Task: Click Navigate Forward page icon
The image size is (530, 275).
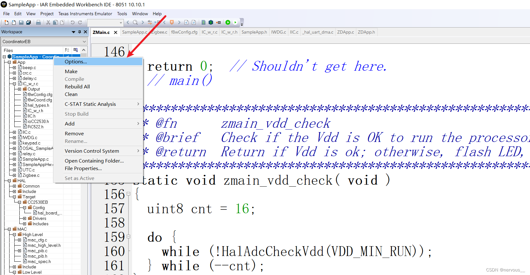Action: coord(194,22)
